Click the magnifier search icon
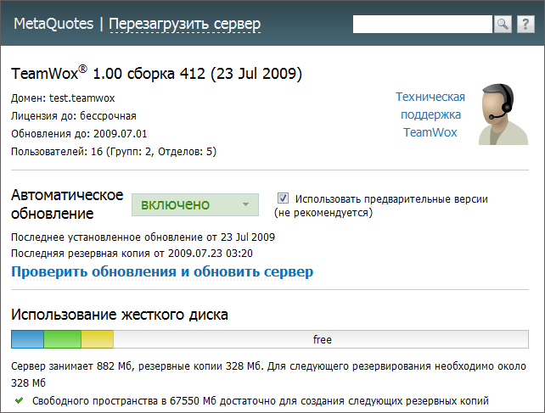The height and width of the screenshot is (413, 545). [503, 25]
